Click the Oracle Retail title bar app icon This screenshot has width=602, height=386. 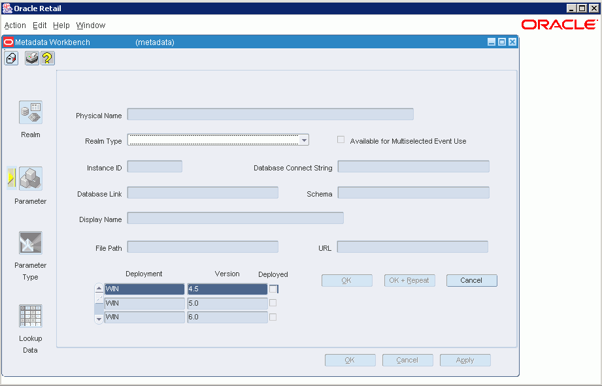tap(7, 8)
